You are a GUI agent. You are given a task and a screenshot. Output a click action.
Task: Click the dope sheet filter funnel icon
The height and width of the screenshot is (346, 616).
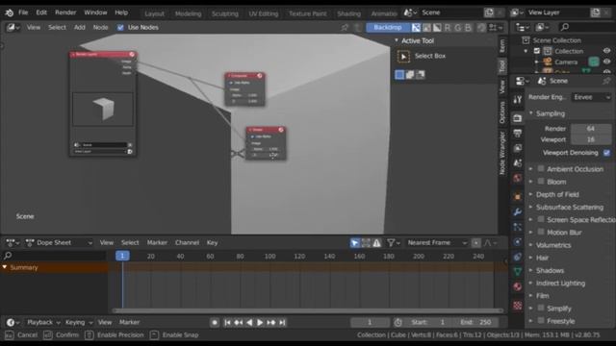pos(393,243)
